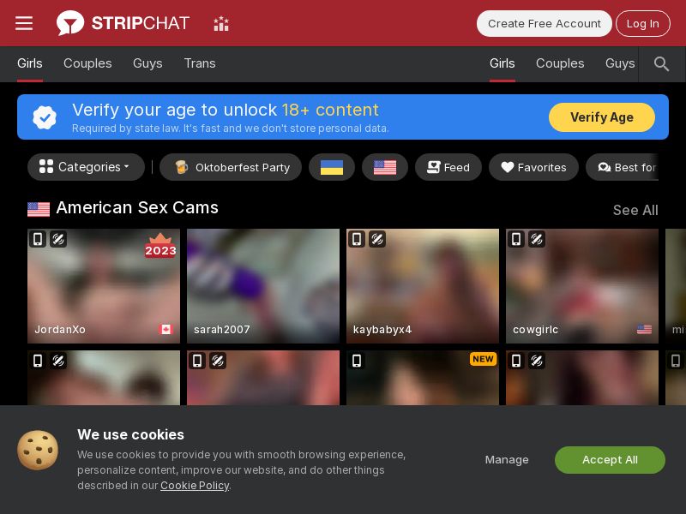Expand the Categories dropdown
The height and width of the screenshot is (514, 686).
(x=86, y=167)
